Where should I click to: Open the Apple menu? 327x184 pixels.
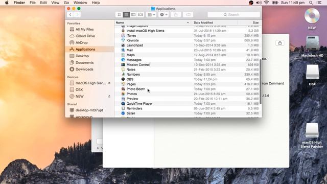click(7, 3)
